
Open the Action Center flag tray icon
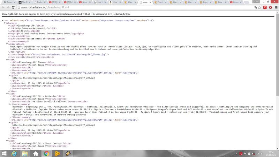point(245,154)
